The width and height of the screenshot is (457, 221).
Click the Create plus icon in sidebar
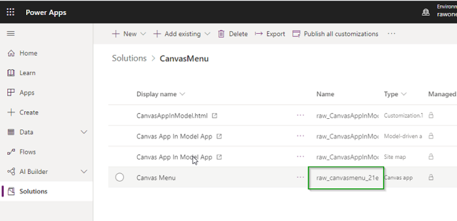point(11,112)
